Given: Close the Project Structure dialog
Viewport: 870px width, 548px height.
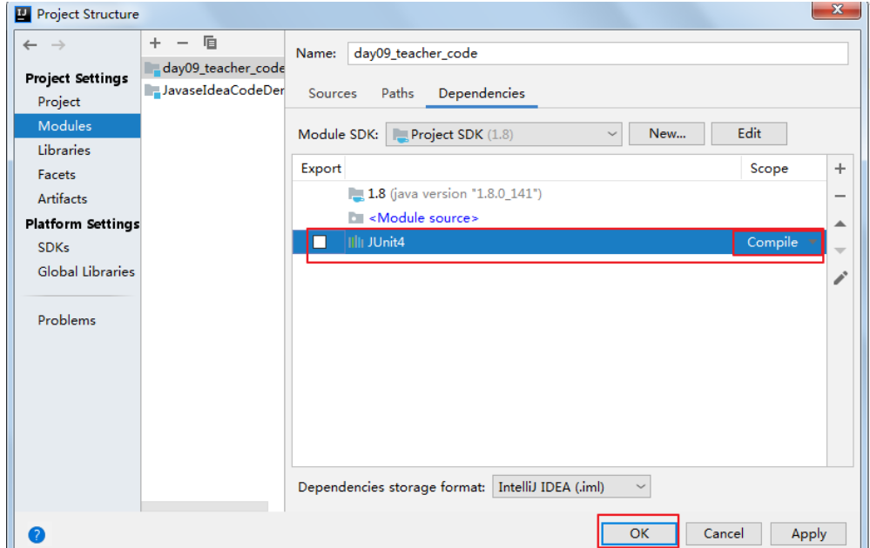Looking at the screenshot, I should click(837, 10).
